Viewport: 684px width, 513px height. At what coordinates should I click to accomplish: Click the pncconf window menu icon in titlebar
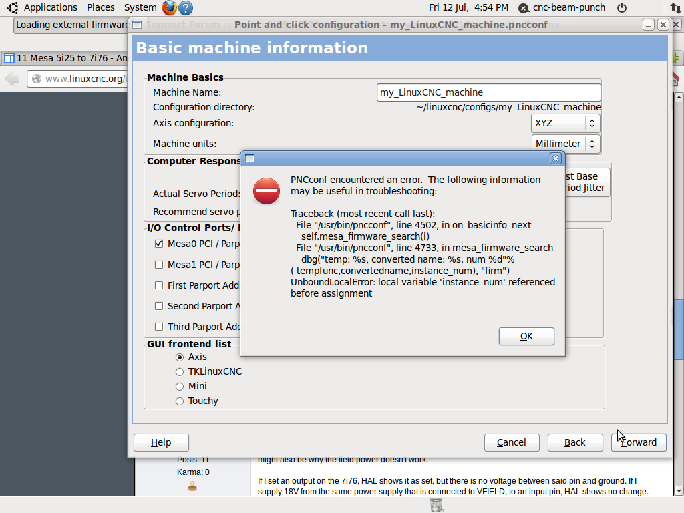pyautogui.click(x=137, y=25)
